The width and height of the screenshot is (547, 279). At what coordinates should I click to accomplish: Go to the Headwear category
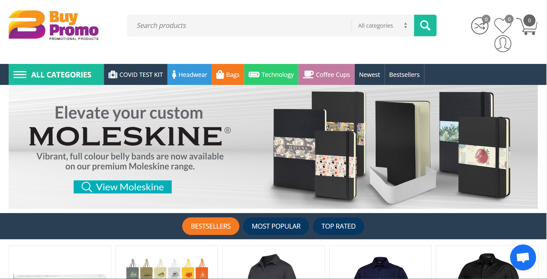tap(189, 75)
